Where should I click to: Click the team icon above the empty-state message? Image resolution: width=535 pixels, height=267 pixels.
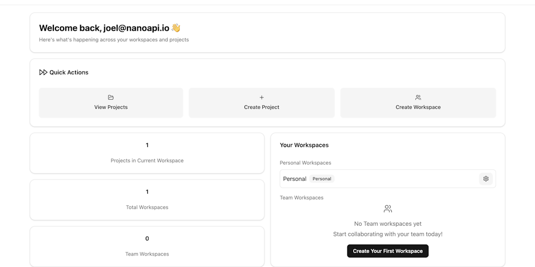click(388, 209)
